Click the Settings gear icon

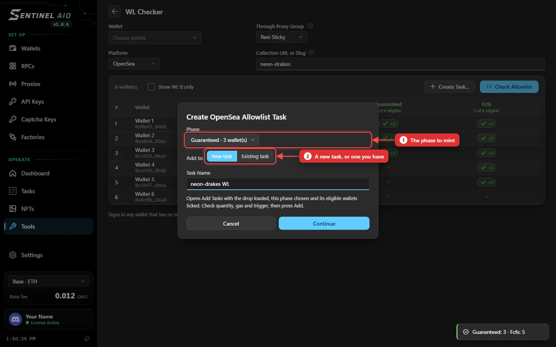(x=13, y=255)
